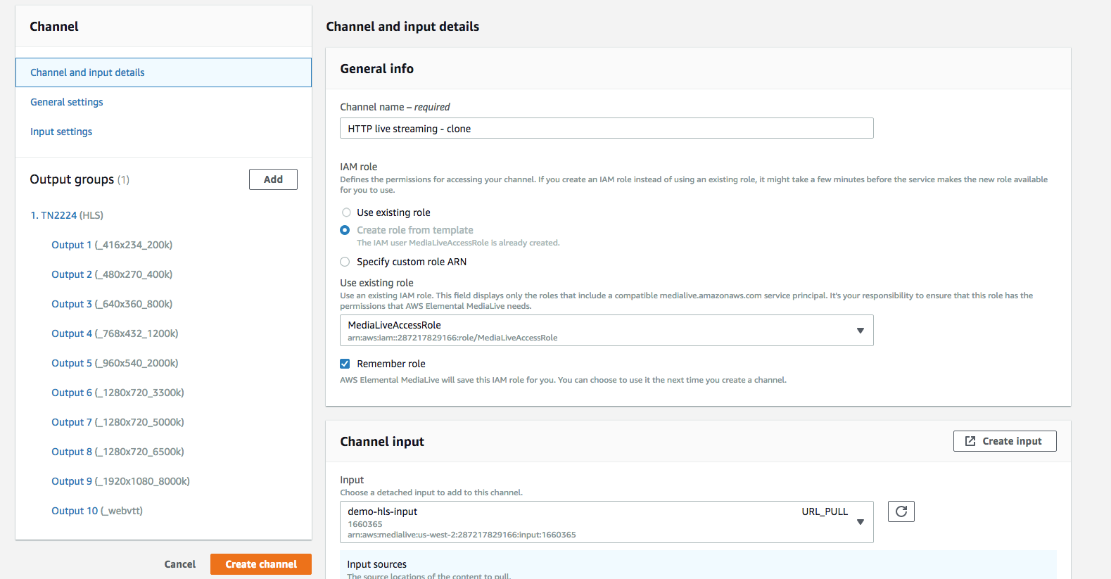
Task: Click the refresh inputs icon button
Action: pos(901,511)
